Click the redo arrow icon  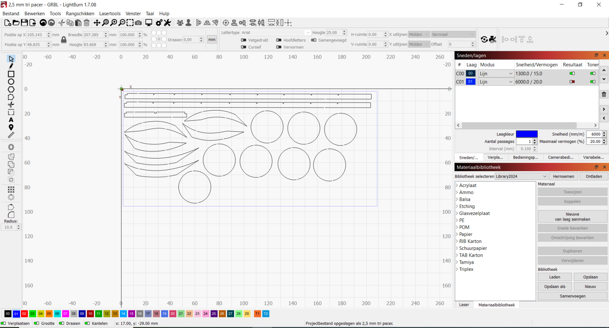(51, 23)
